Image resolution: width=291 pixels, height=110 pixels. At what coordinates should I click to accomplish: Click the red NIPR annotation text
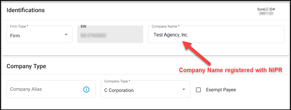pyautogui.click(x=231, y=70)
